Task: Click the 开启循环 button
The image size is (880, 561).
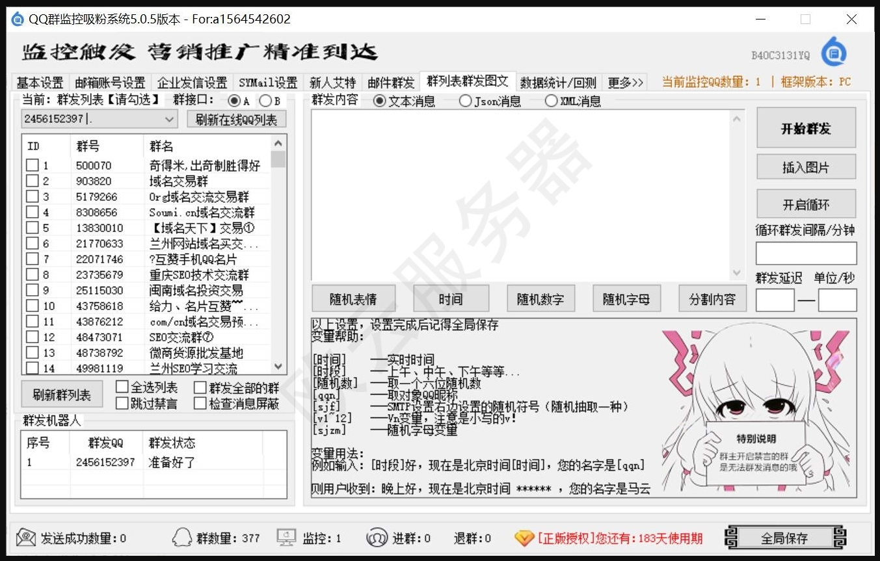Action: click(x=806, y=205)
